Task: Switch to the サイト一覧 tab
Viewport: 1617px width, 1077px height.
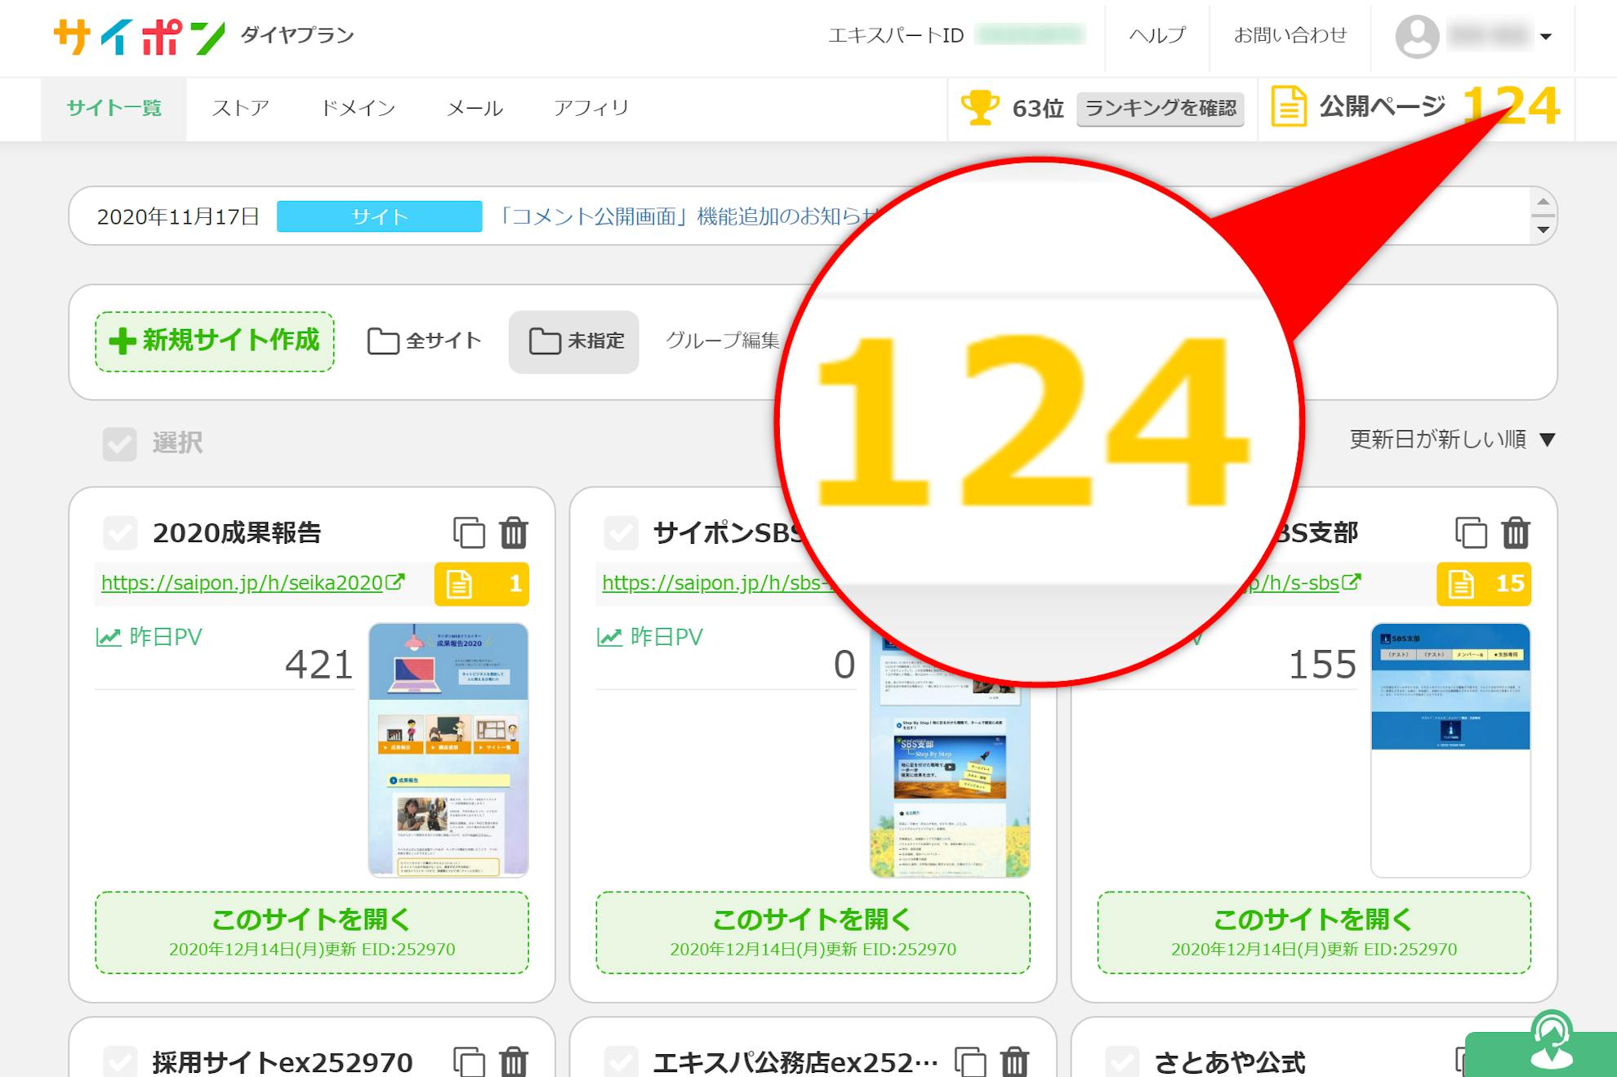Action: (114, 109)
